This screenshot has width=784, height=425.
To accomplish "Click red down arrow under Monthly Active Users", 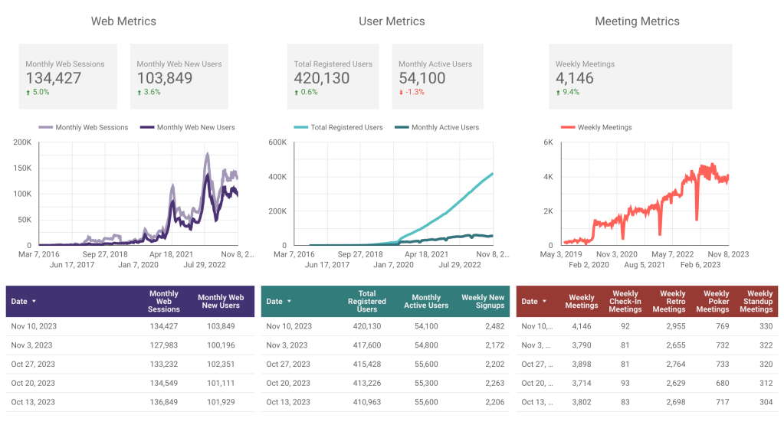I will [401, 93].
